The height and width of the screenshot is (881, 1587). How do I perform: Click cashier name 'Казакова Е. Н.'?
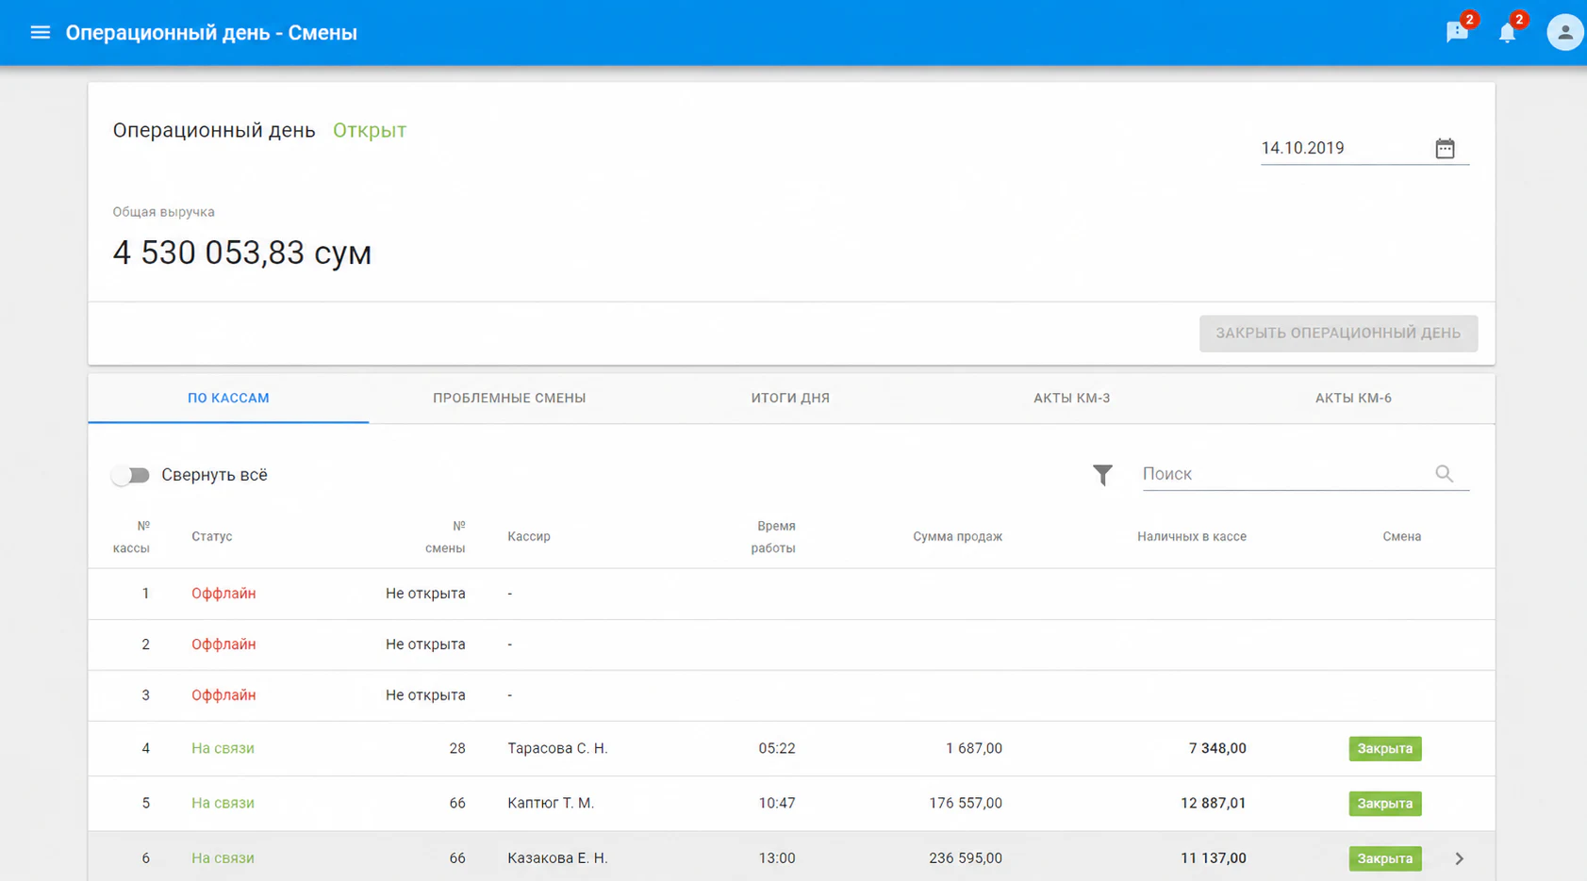(557, 858)
